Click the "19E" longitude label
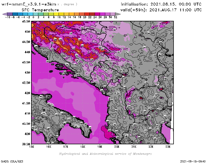 100,147
